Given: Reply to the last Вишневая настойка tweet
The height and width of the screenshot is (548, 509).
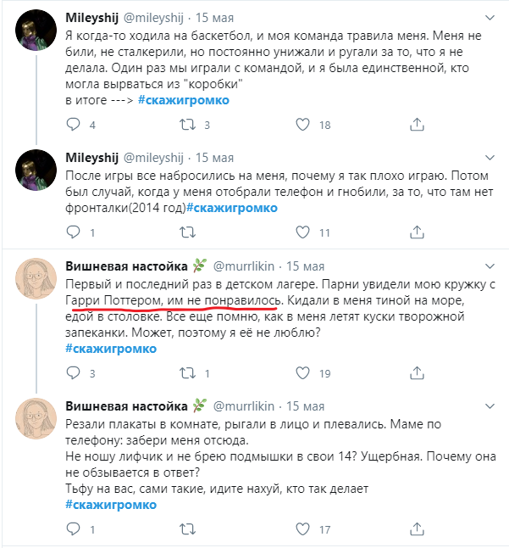Looking at the screenshot, I should (71, 529).
